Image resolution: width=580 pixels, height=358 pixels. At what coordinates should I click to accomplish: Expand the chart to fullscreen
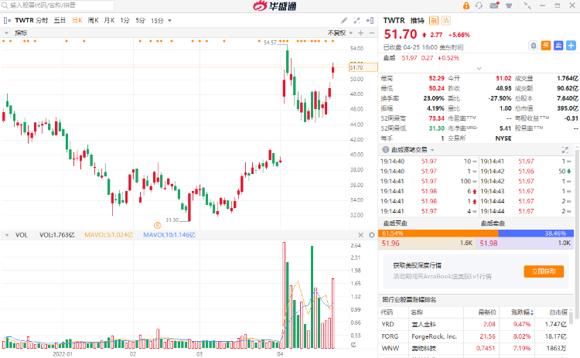[357, 20]
